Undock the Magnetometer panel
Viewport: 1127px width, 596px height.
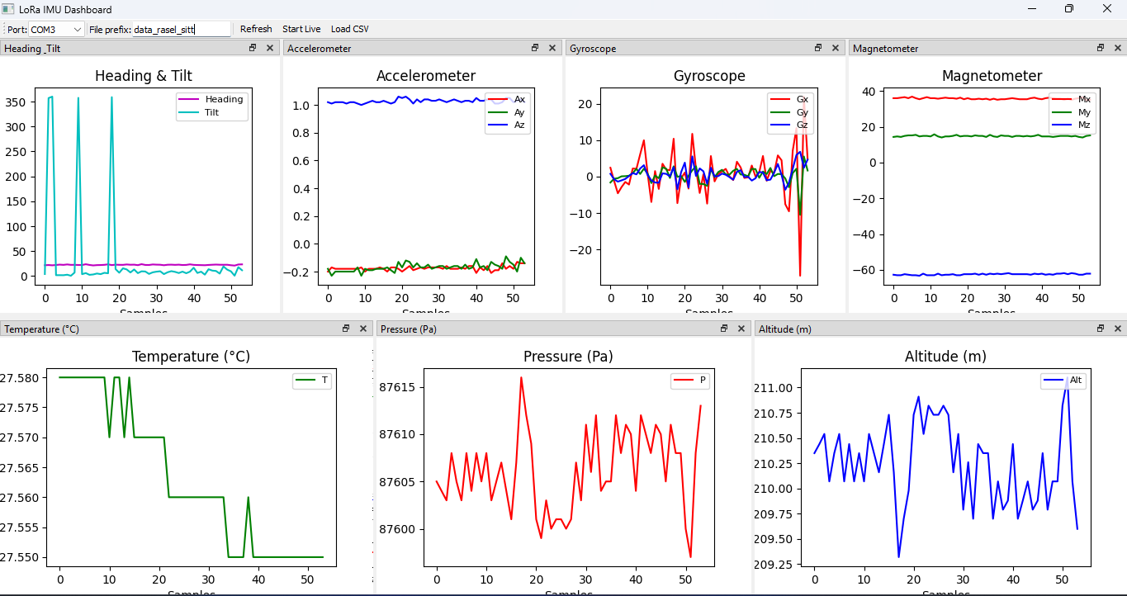tap(1101, 48)
